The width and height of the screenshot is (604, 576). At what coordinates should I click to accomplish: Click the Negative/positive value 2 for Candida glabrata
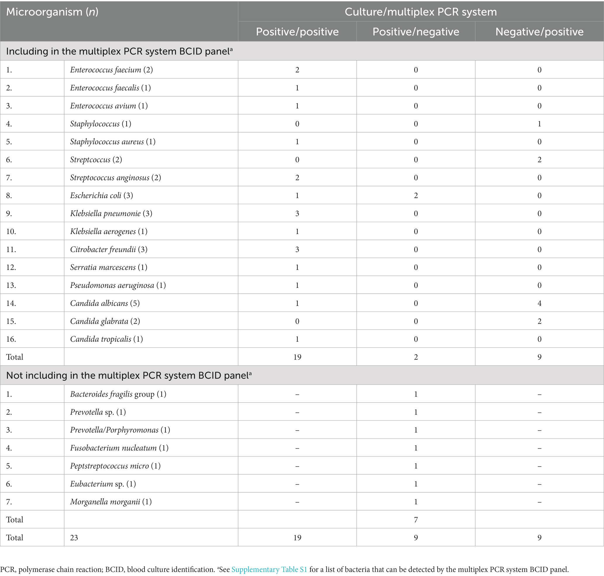click(539, 321)
